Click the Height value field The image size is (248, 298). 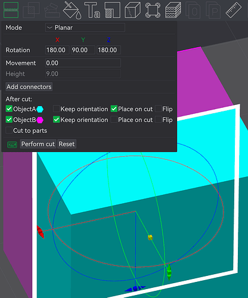tap(83, 74)
